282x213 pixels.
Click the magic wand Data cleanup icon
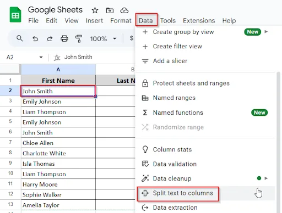pyautogui.click(x=145, y=178)
